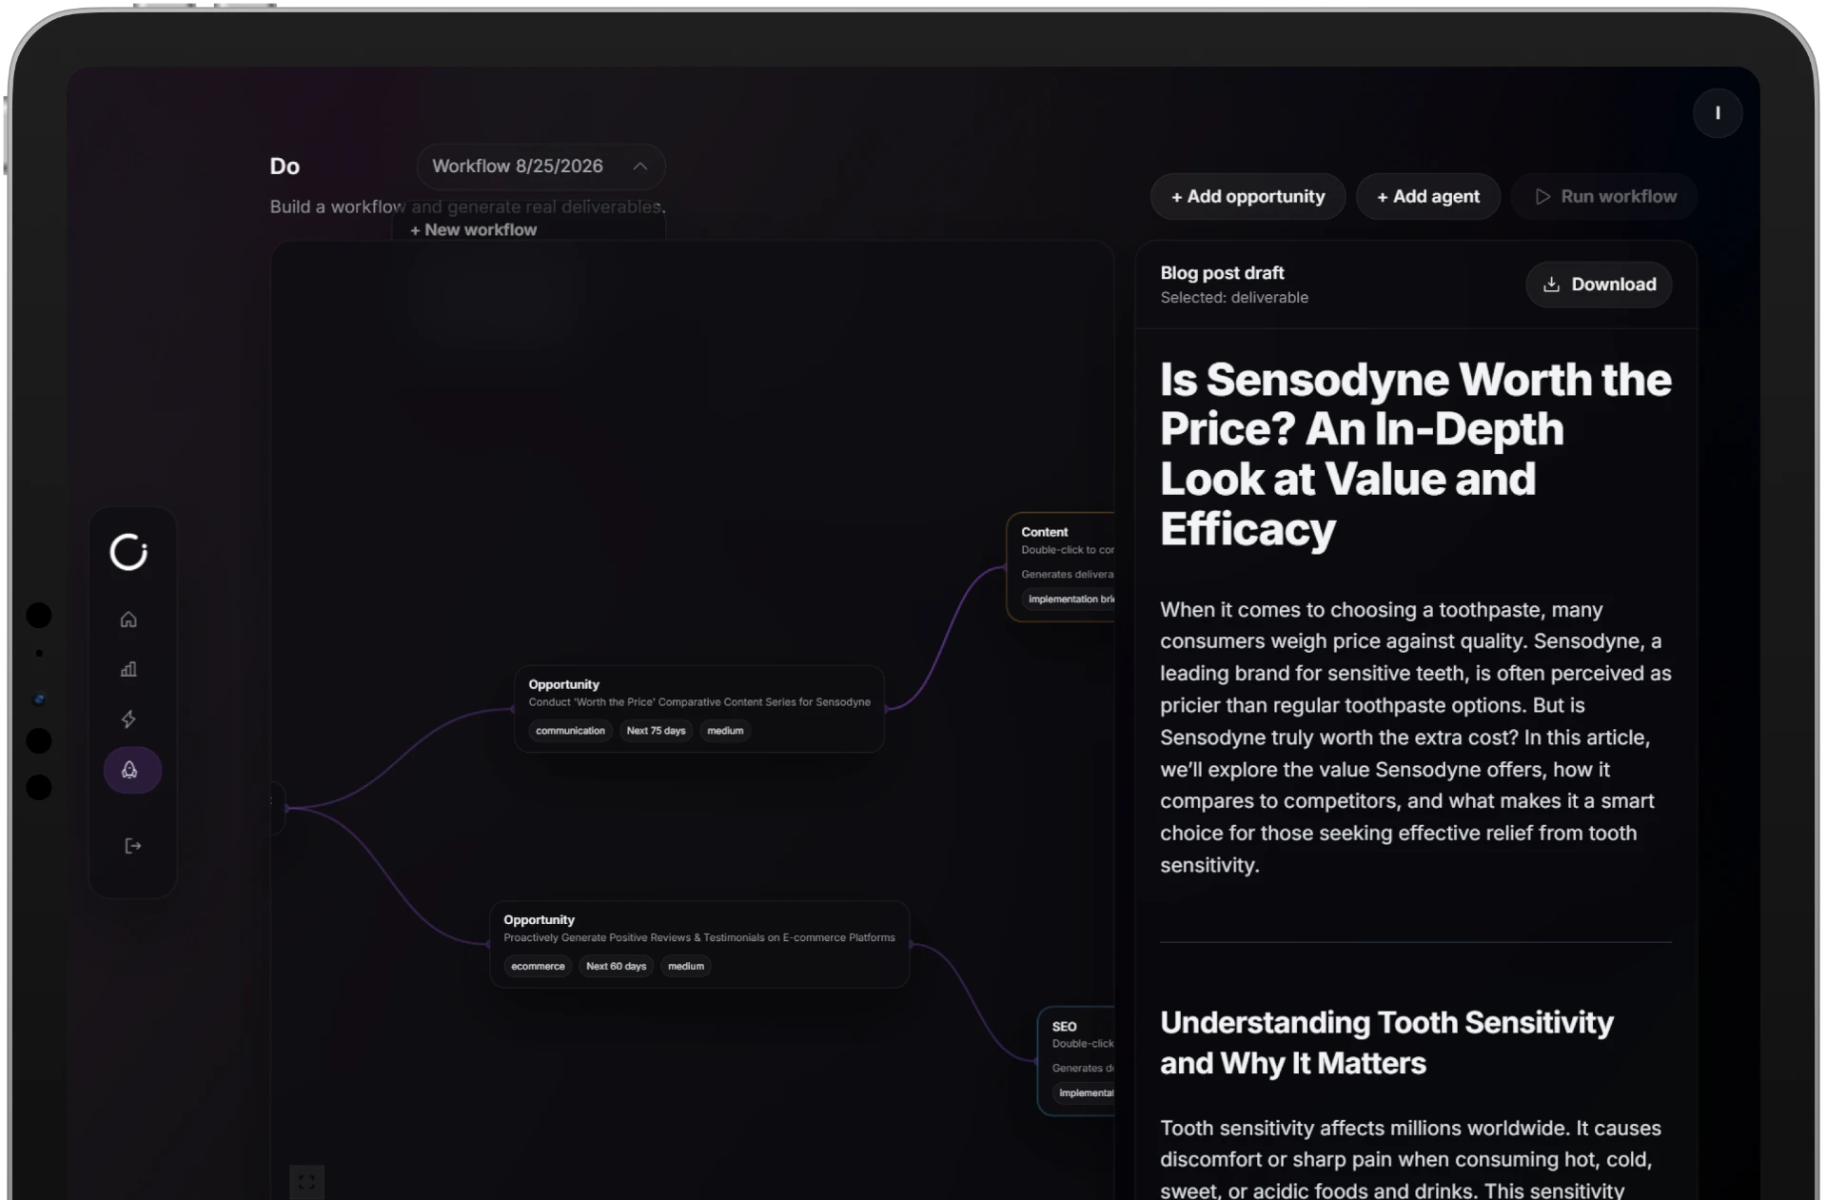Click the Run workflow button
The width and height of the screenshot is (1827, 1200).
pyautogui.click(x=1604, y=197)
